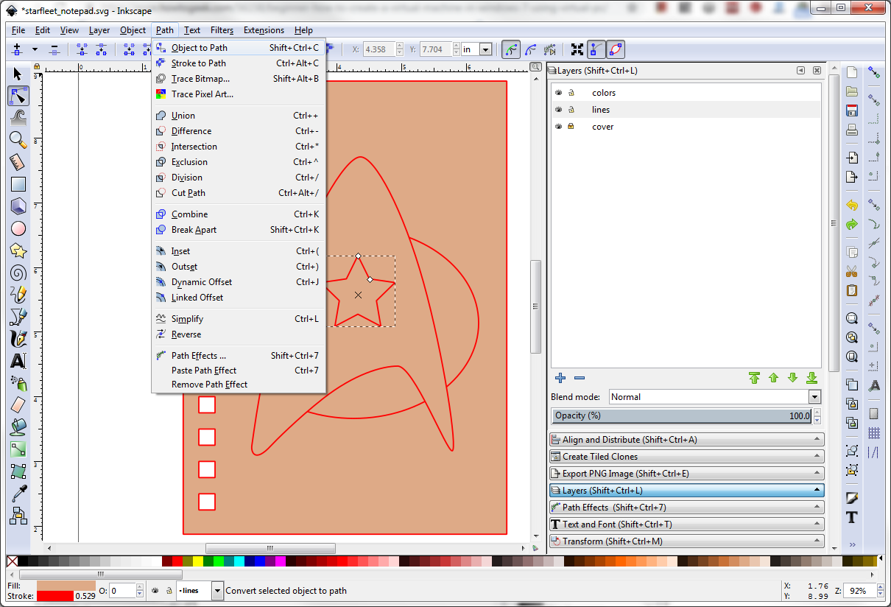Select the Spray tool
The image size is (891, 607).
pyautogui.click(x=18, y=383)
